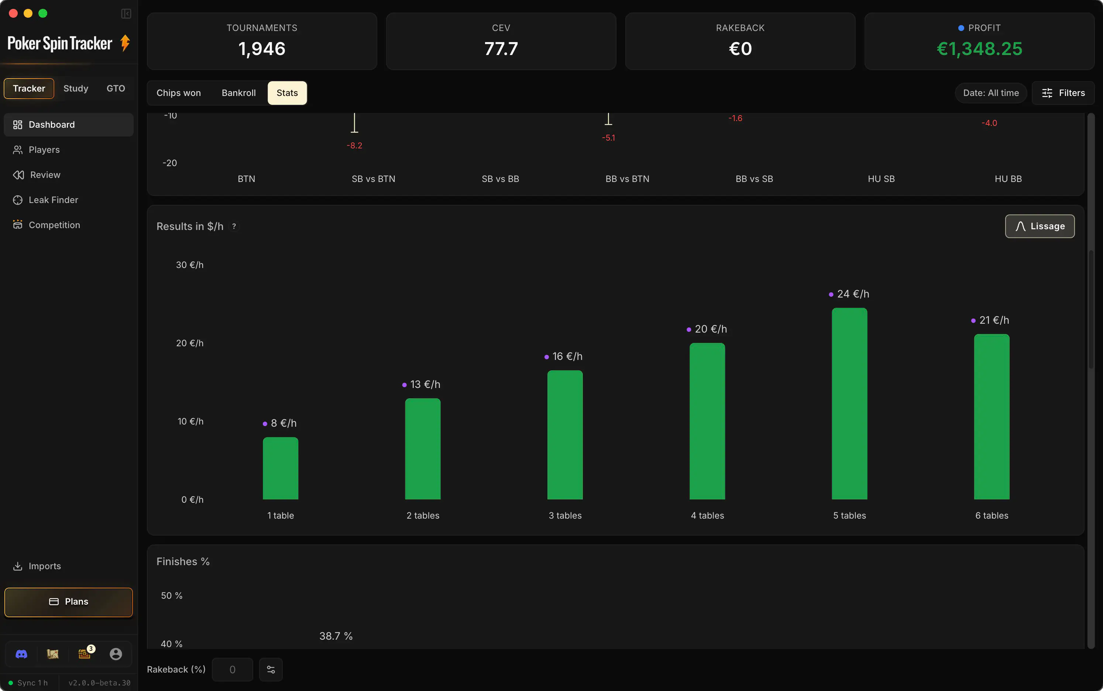This screenshot has width=1103, height=691.
Task: Click the Plans button
Action: click(69, 602)
